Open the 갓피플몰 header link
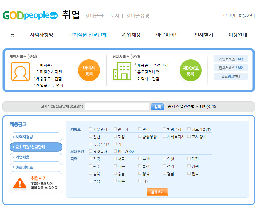Screen dimensions: 257x207 (x=94, y=16)
